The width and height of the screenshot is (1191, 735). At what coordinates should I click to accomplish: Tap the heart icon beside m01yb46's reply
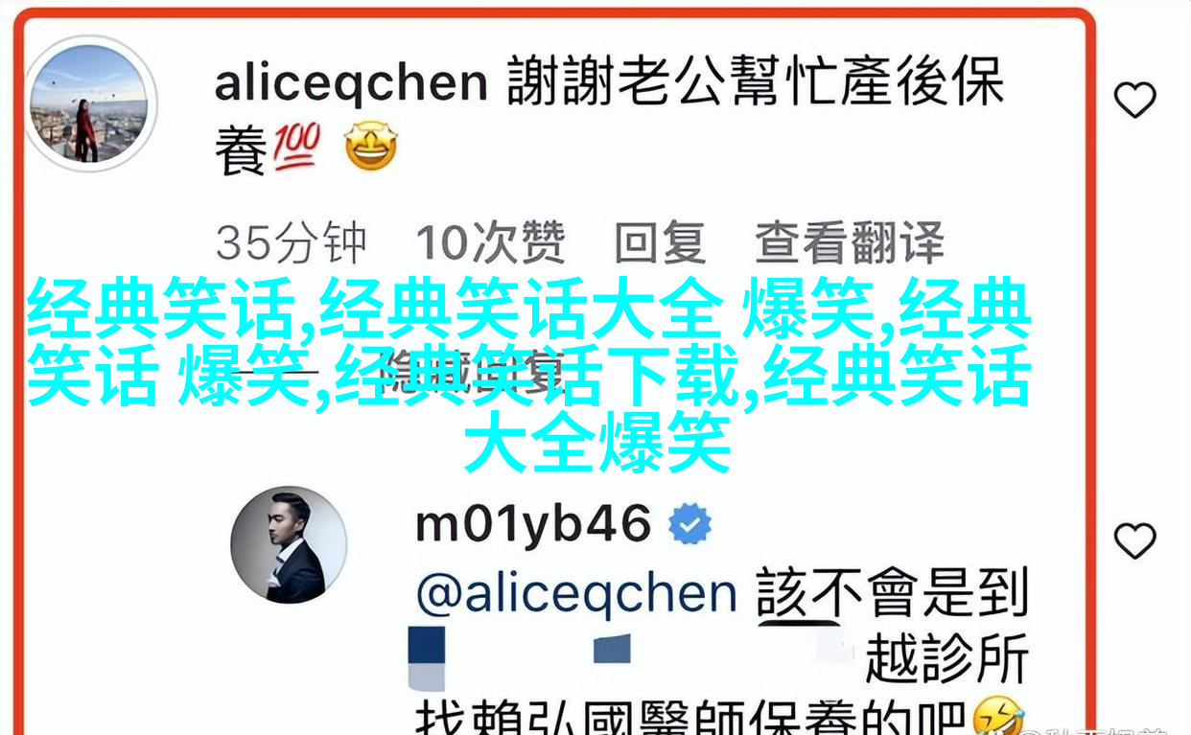1134,540
